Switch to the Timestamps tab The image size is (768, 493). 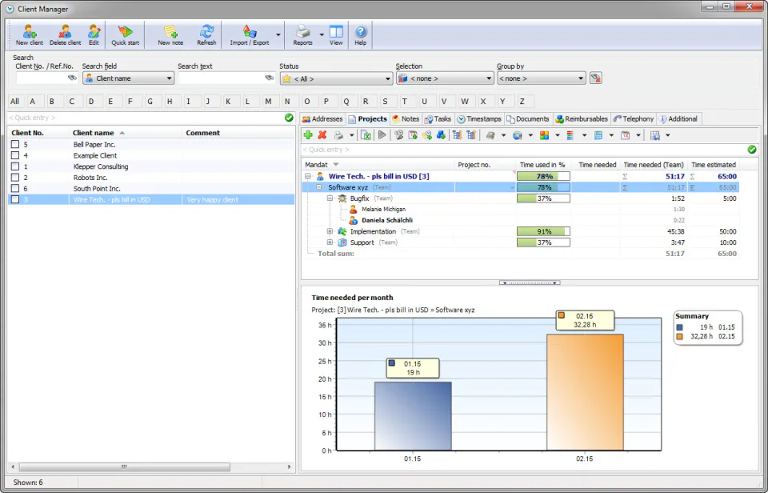pyautogui.click(x=479, y=118)
